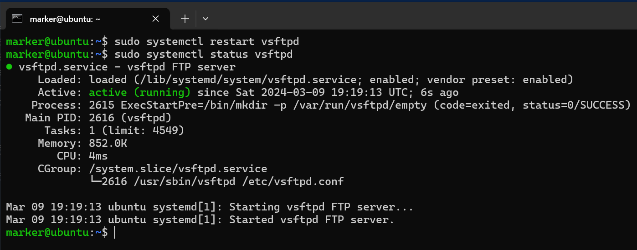Close the marker@ubuntu tab
The height and width of the screenshot is (250, 637).
(155, 19)
